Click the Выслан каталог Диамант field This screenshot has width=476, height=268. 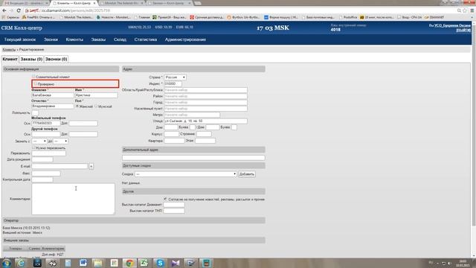tap(174, 205)
